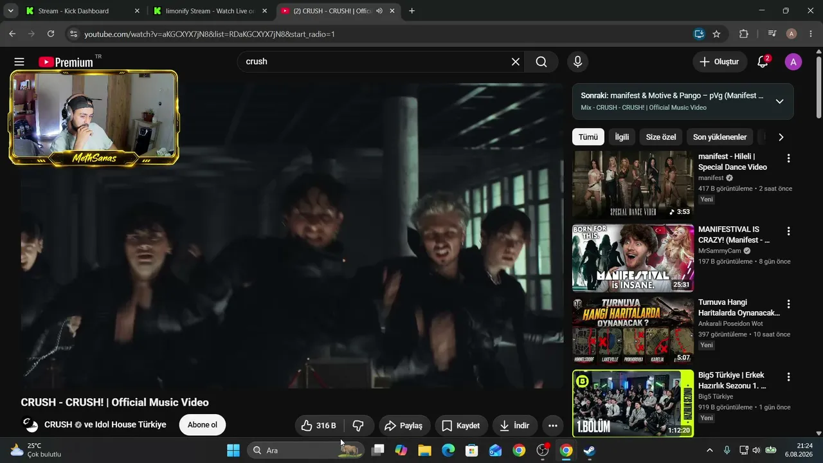Image resolution: width=823 pixels, height=463 pixels.
Task: Open YouTube notifications bell
Action: coord(763,62)
